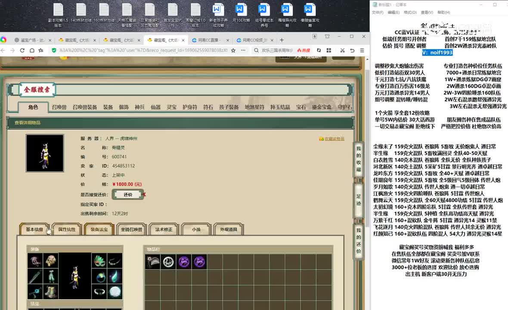
Task: Open Notepad 格式(O) menu
Action: coord(410,12)
